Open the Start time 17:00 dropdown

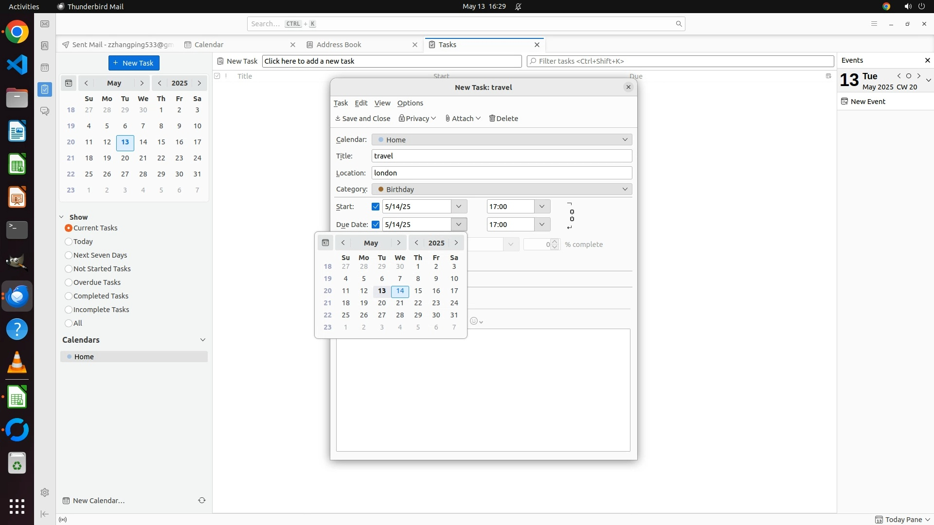point(542,207)
